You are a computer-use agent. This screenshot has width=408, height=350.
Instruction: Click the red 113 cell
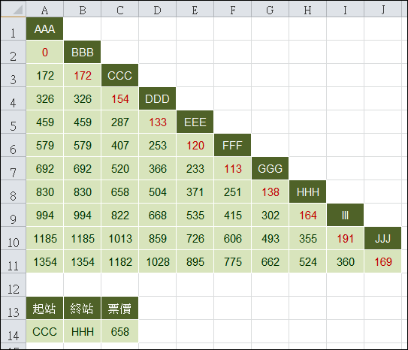[x=233, y=168]
